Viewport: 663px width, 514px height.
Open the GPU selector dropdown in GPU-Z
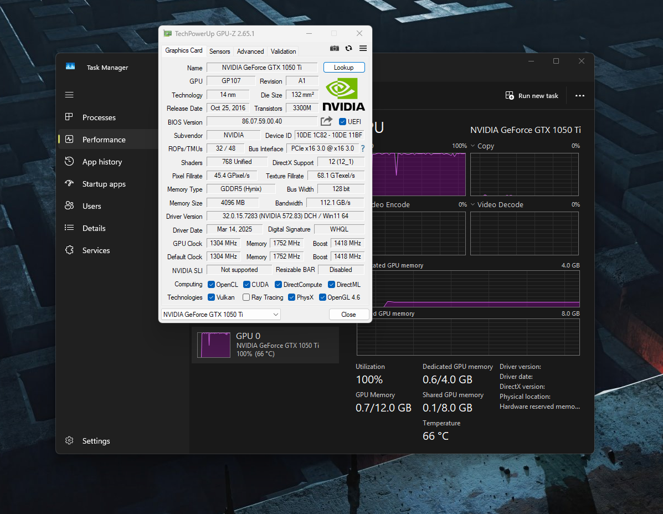click(220, 315)
